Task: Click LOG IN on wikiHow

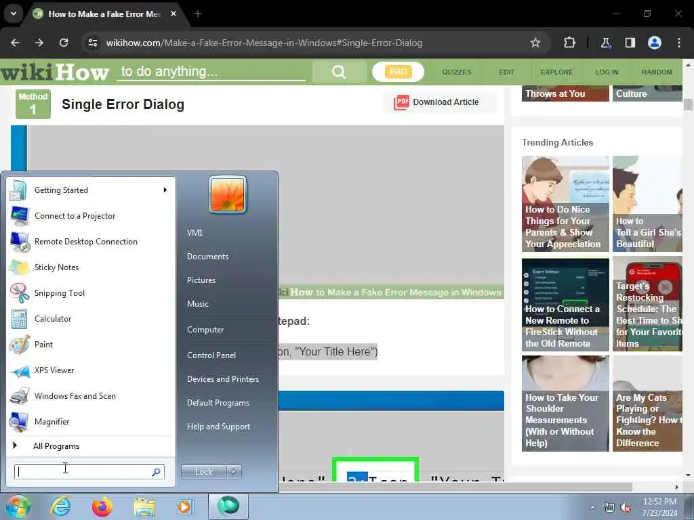Action: click(607, 72)
